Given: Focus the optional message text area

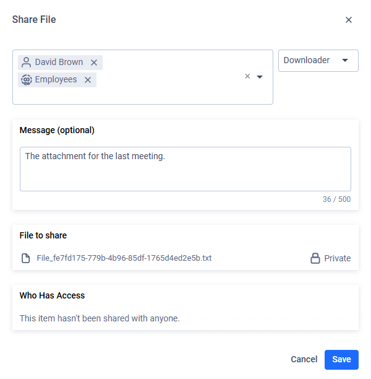Looking at the screenshot, I should [185, 169].
